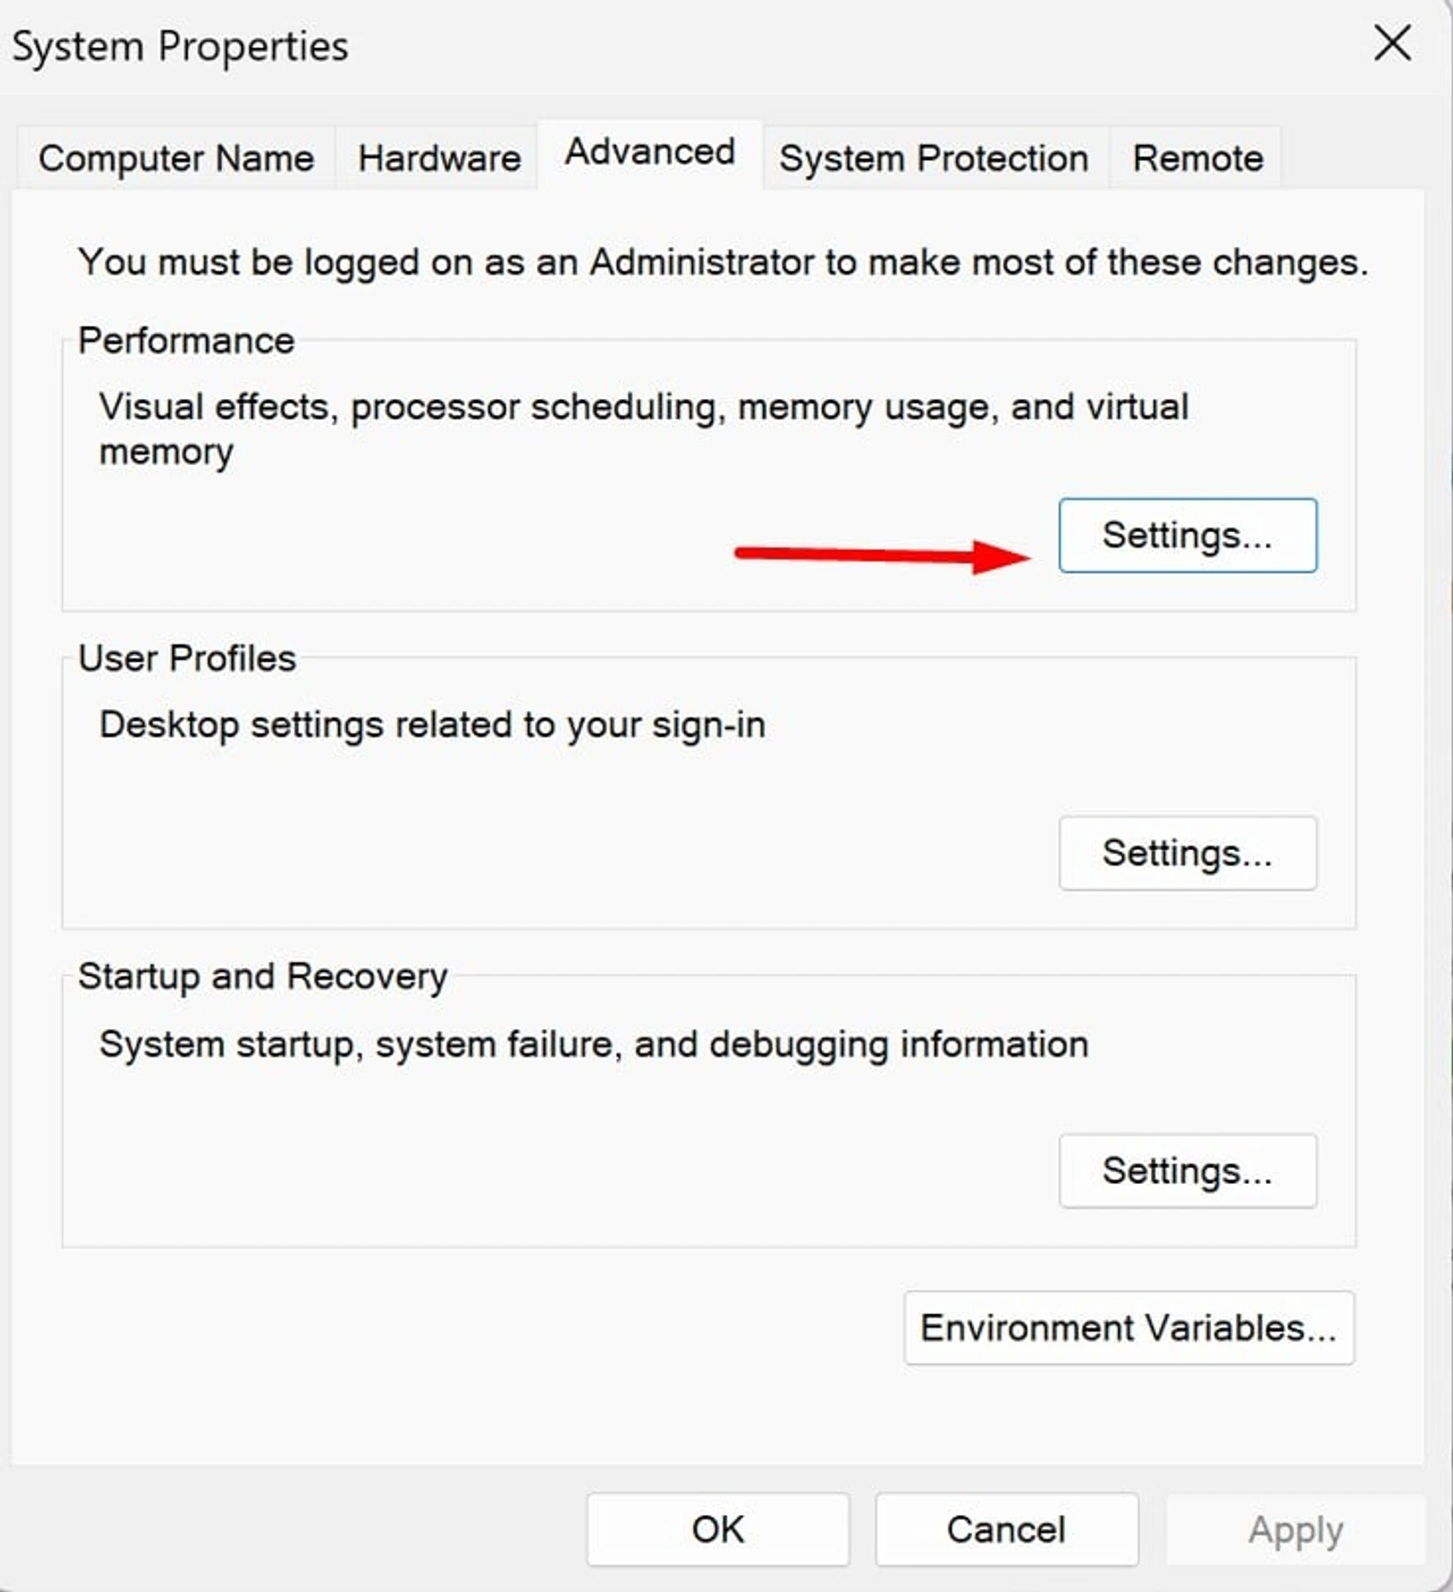Close the System Properties dialog
Image resolution: width=1453 pixels, height=1592 pixels.
point(1392,43)
